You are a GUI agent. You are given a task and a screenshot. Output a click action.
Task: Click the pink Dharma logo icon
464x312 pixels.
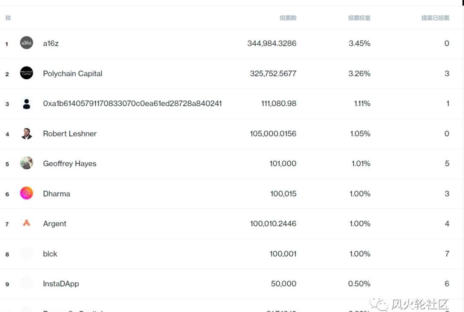coord(26,193)
